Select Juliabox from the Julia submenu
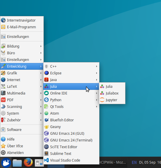Image resolution: width=161 pixels, height=168 pixels. [112, 93]
